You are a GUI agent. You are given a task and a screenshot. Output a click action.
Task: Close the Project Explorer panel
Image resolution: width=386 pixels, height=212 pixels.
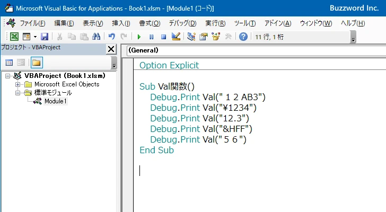111,49
